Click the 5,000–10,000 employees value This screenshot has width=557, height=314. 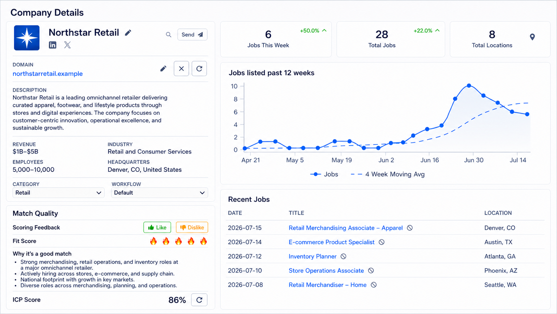(x=33, y=170)
